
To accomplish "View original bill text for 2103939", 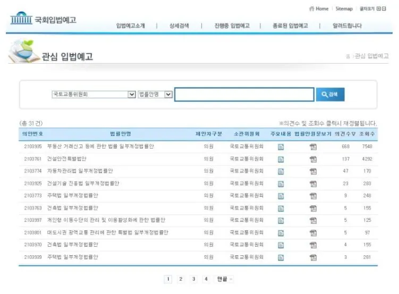I will 313,257.
